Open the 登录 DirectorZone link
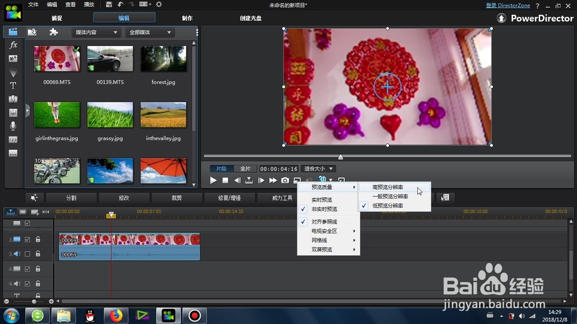Screen dimensions: 577x324 [x=508, y=6]
